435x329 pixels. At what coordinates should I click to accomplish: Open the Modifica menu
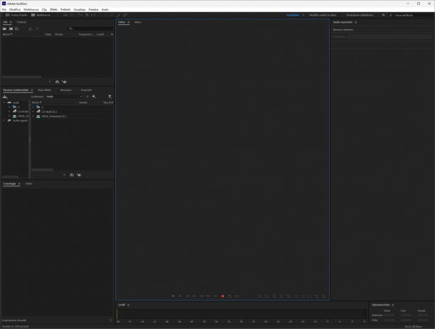coord(15,9)
